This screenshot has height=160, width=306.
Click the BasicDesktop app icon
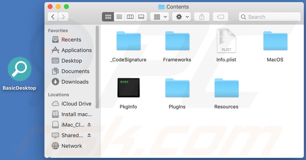[x=19, y=69]
